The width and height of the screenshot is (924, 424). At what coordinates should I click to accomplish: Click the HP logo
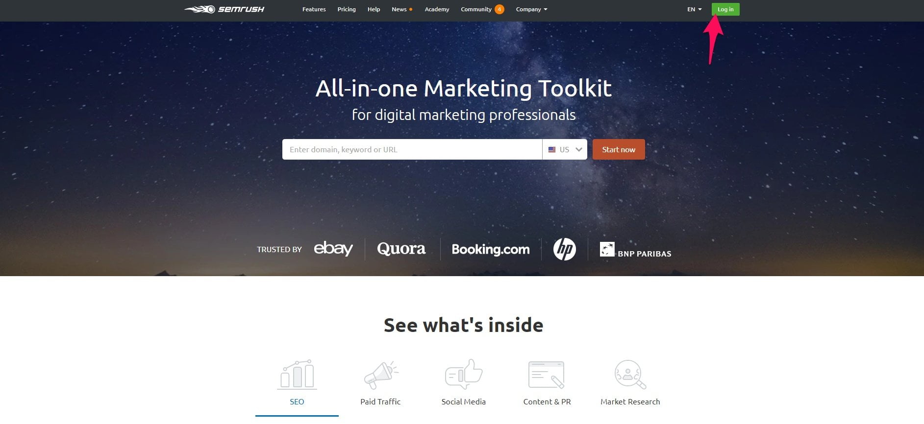(564, 249)
